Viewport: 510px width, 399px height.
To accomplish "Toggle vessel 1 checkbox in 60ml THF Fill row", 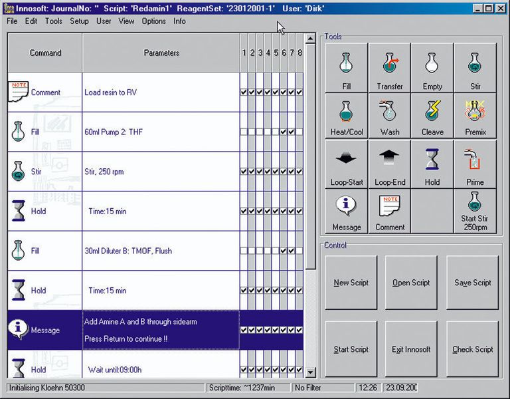I will click(x=244, y=132).
